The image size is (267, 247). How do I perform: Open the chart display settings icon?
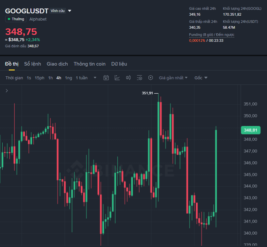click(x=140, y=78)
